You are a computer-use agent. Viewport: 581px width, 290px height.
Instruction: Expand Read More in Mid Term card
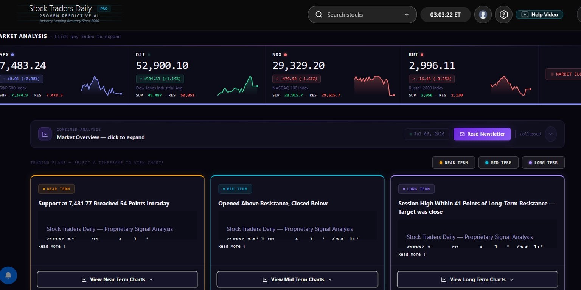point(232,246)
